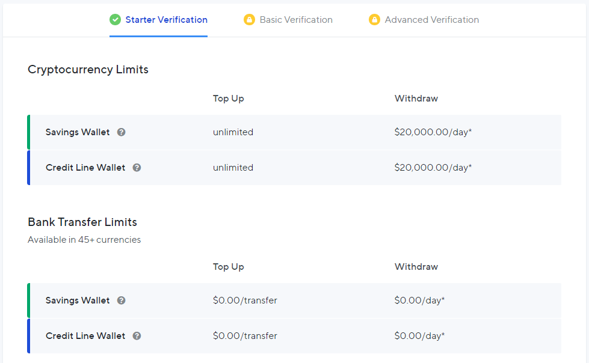Image resolution: width=589 pixels, height=363 pixels.
Task: Select $20,000.00/day withdraw for crypto Credit Line Wallet
Action: [x=433, y=168]
